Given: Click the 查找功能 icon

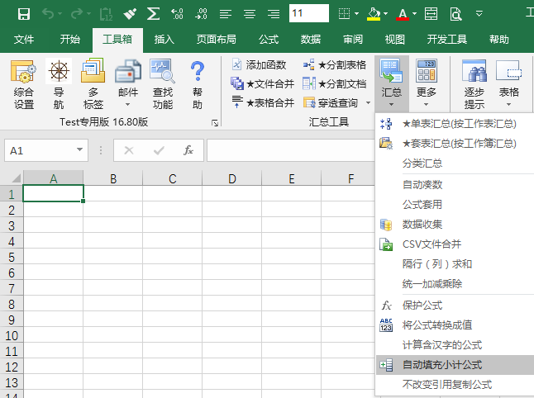Looking at the screenshot, I should tap(163, 85).
